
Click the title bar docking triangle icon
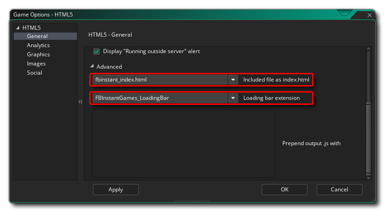344,13
